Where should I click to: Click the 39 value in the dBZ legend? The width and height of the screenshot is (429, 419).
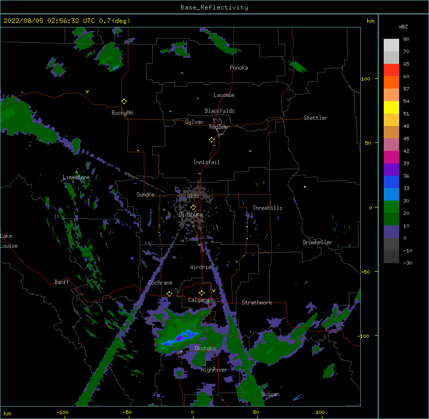coord(406,164)
